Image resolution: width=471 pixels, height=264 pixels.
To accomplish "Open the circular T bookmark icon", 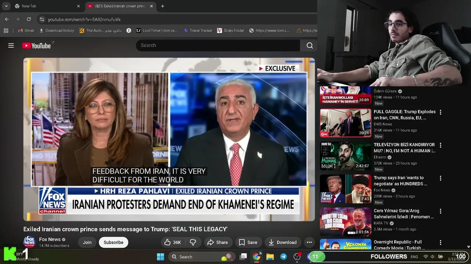I will (129, 31).
